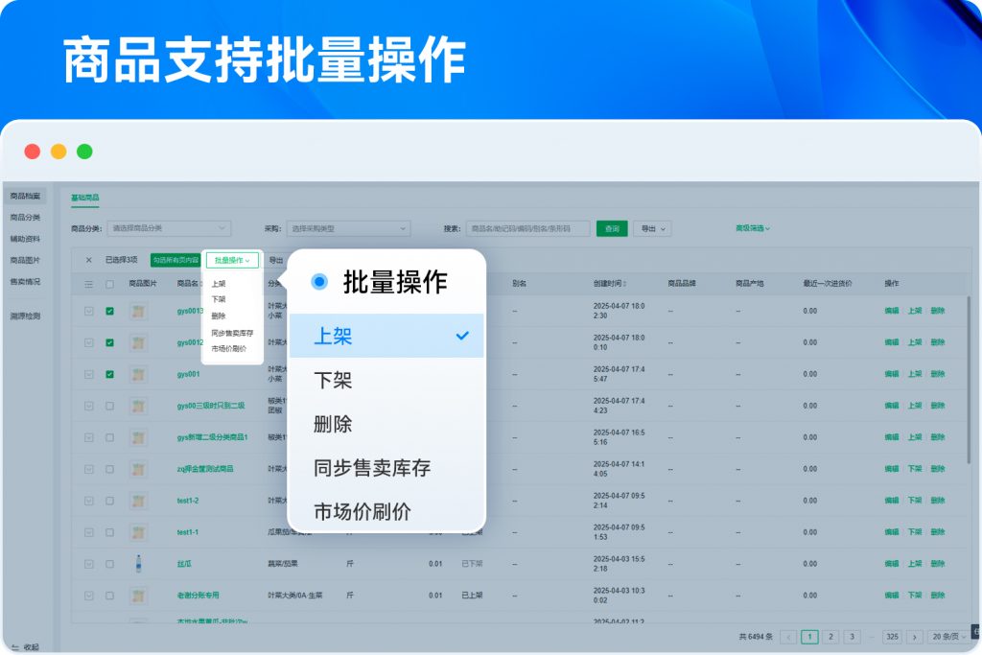Check the box for the zq押金筐测试商品 row
Screen dimensions: 982x655
point(110,469)
